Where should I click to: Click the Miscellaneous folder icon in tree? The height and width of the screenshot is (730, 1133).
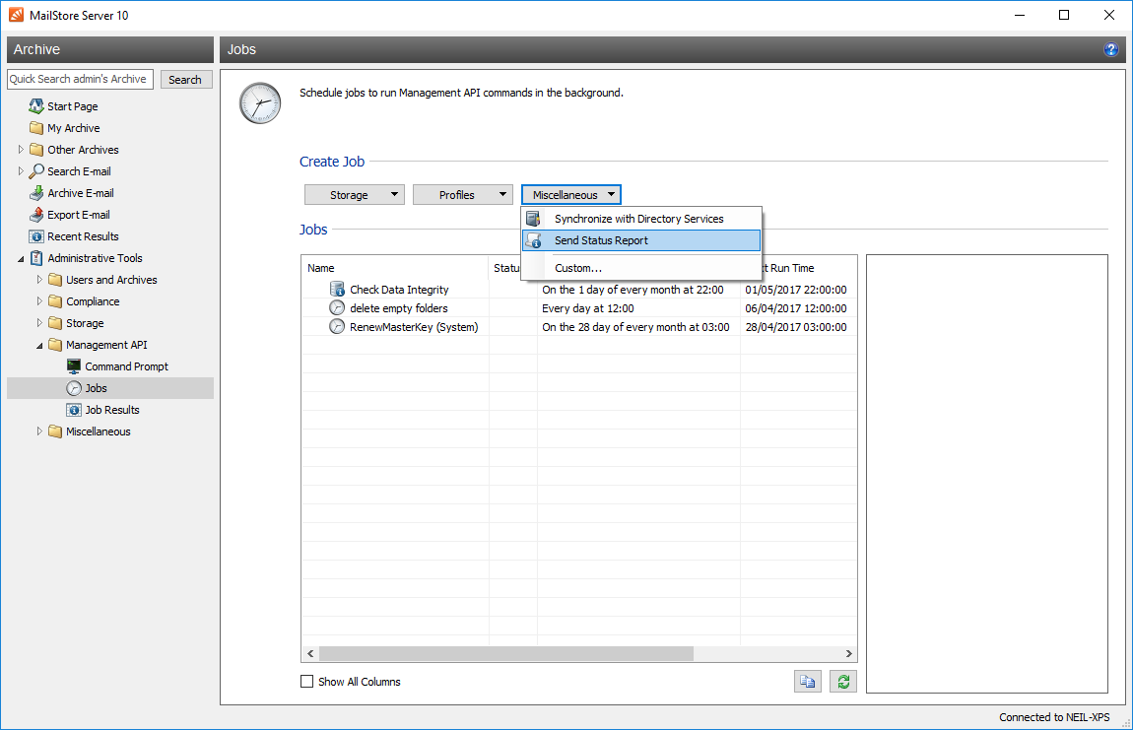pos(55,431)
